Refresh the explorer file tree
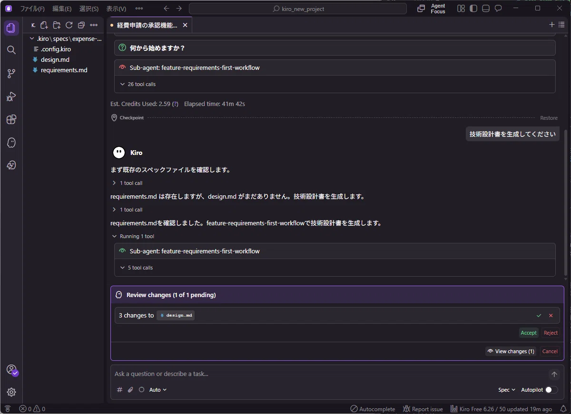 tap(69, 25)
